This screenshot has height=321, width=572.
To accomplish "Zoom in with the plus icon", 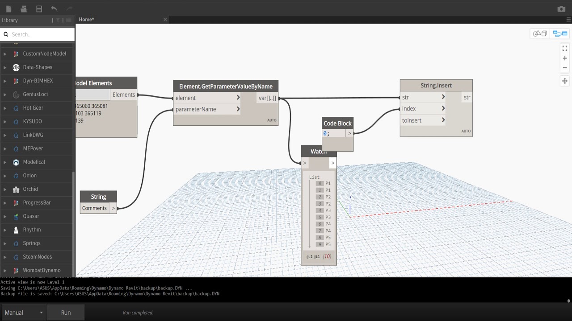I will tap(565, 58).
